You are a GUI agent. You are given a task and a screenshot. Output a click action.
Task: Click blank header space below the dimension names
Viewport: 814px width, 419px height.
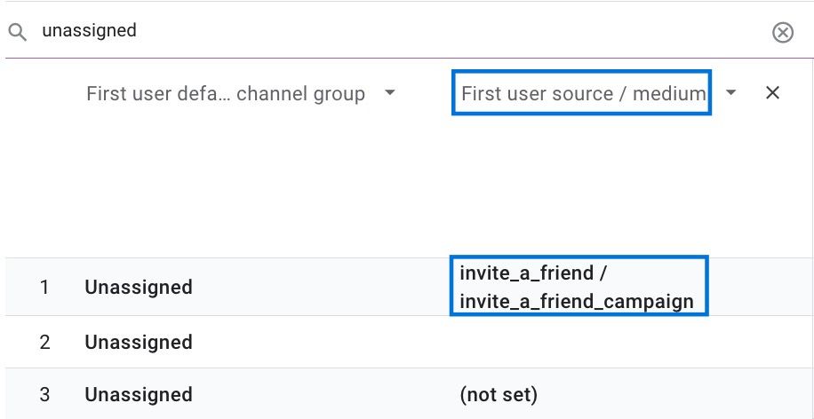405,186
